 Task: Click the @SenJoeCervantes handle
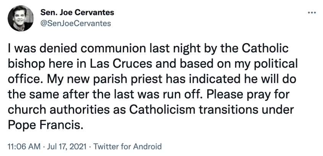click(76, 23)
